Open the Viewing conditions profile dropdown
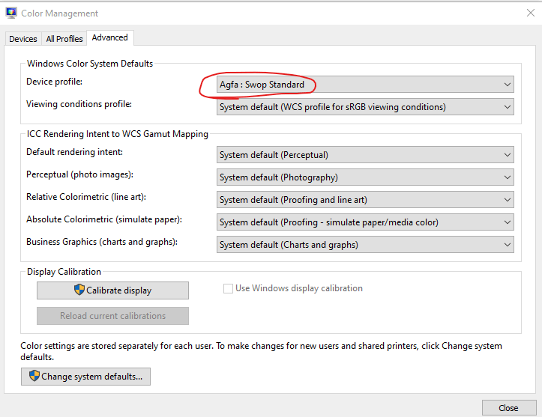Viewport: 542px width, 417px height. point(365,106)
